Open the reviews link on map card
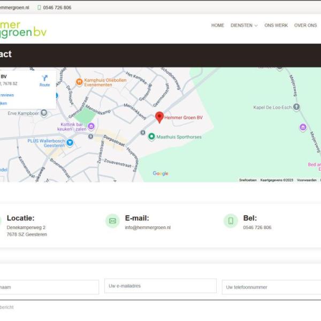 point(7,95)
